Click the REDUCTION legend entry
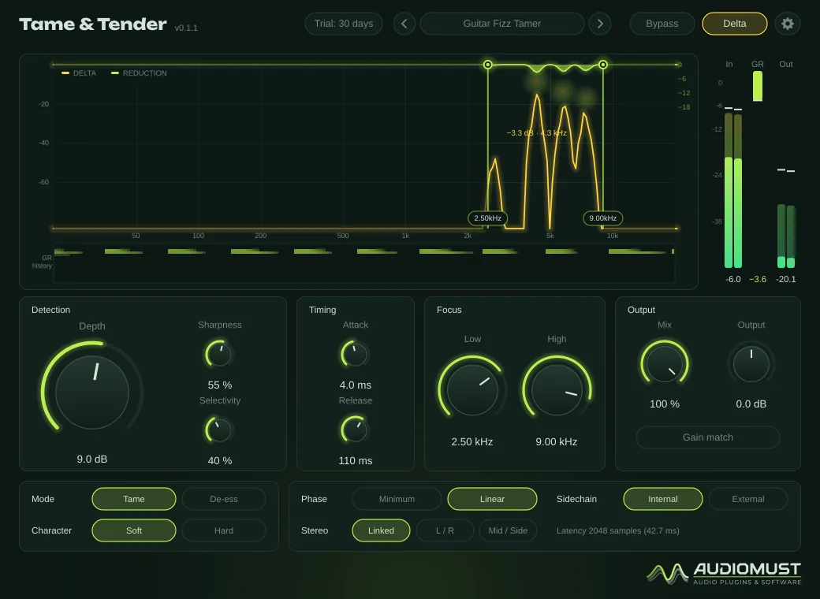 pos(139,73)
